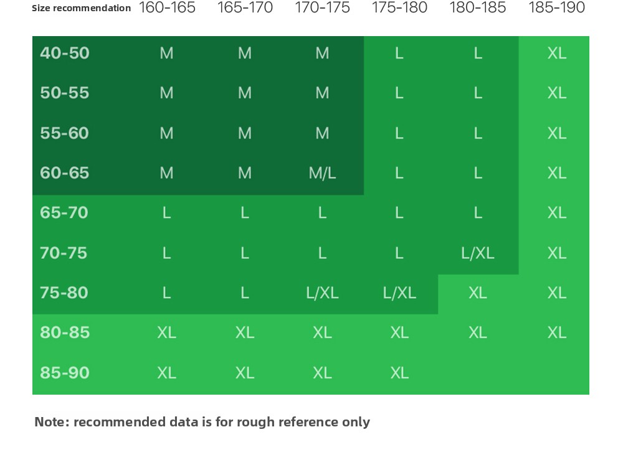Click the M/L size cell
This screenshot has width=623, height=460.
click(322, 173)
